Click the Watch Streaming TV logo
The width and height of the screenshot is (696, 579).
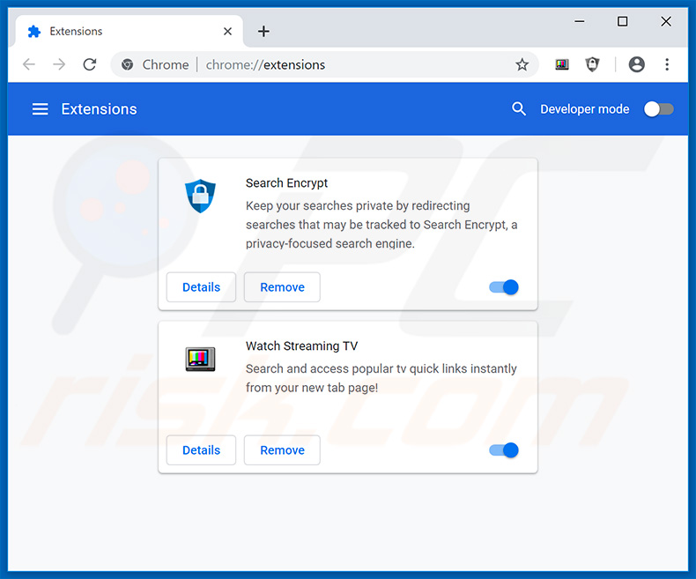coord(201,359)
